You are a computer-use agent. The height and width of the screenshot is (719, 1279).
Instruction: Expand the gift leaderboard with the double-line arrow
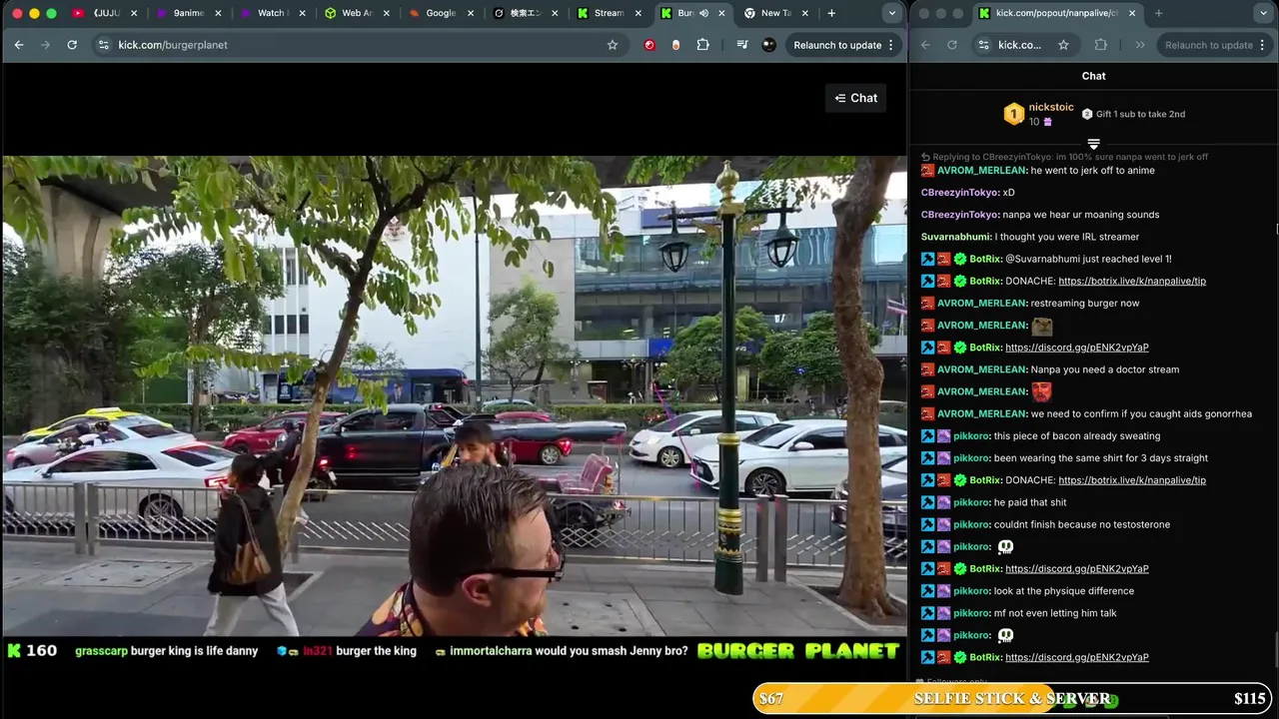click(1093, 145)
